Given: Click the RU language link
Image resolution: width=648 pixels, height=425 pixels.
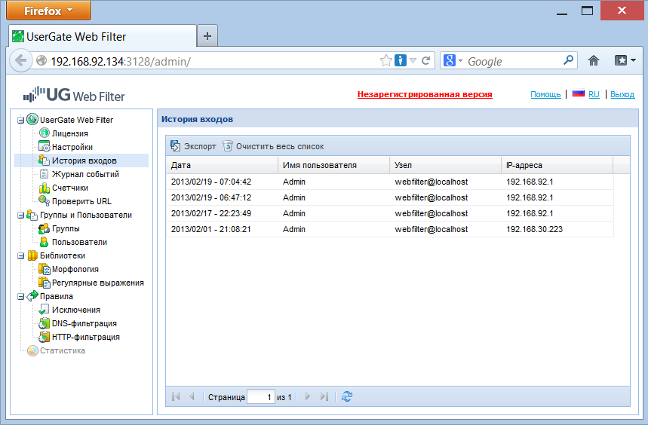Looking at the screenshot, I should coord(594,94).
